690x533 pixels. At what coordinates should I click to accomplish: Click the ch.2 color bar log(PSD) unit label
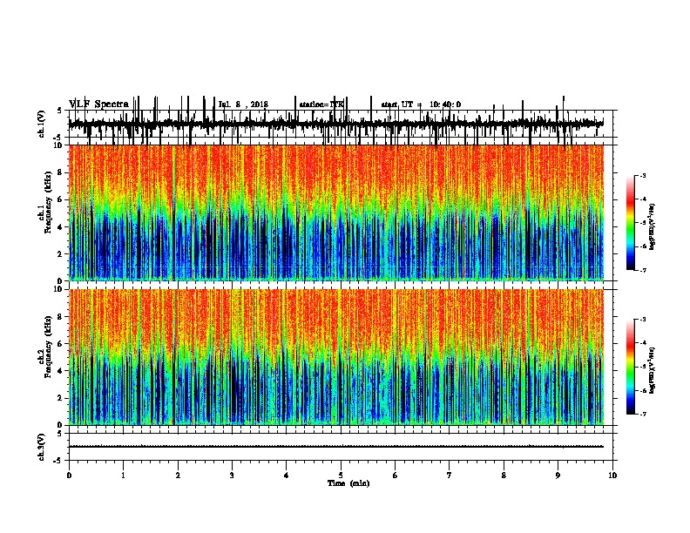pos(653,370)
